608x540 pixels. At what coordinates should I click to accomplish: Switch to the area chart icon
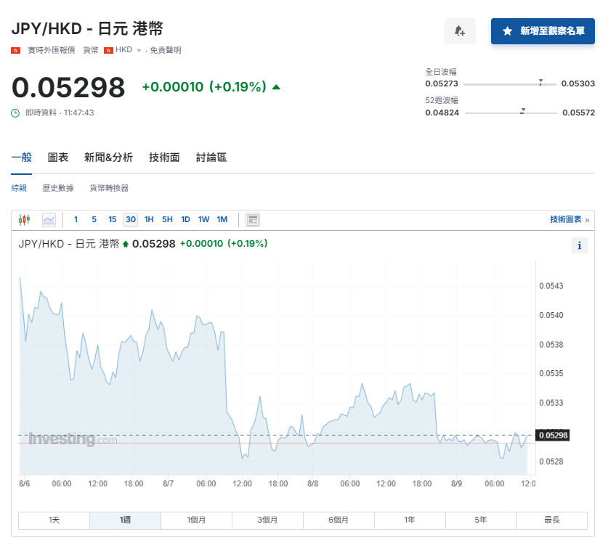[x=48, y=219]
